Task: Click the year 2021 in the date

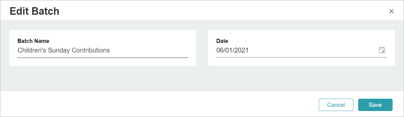Action: [242, 50]
